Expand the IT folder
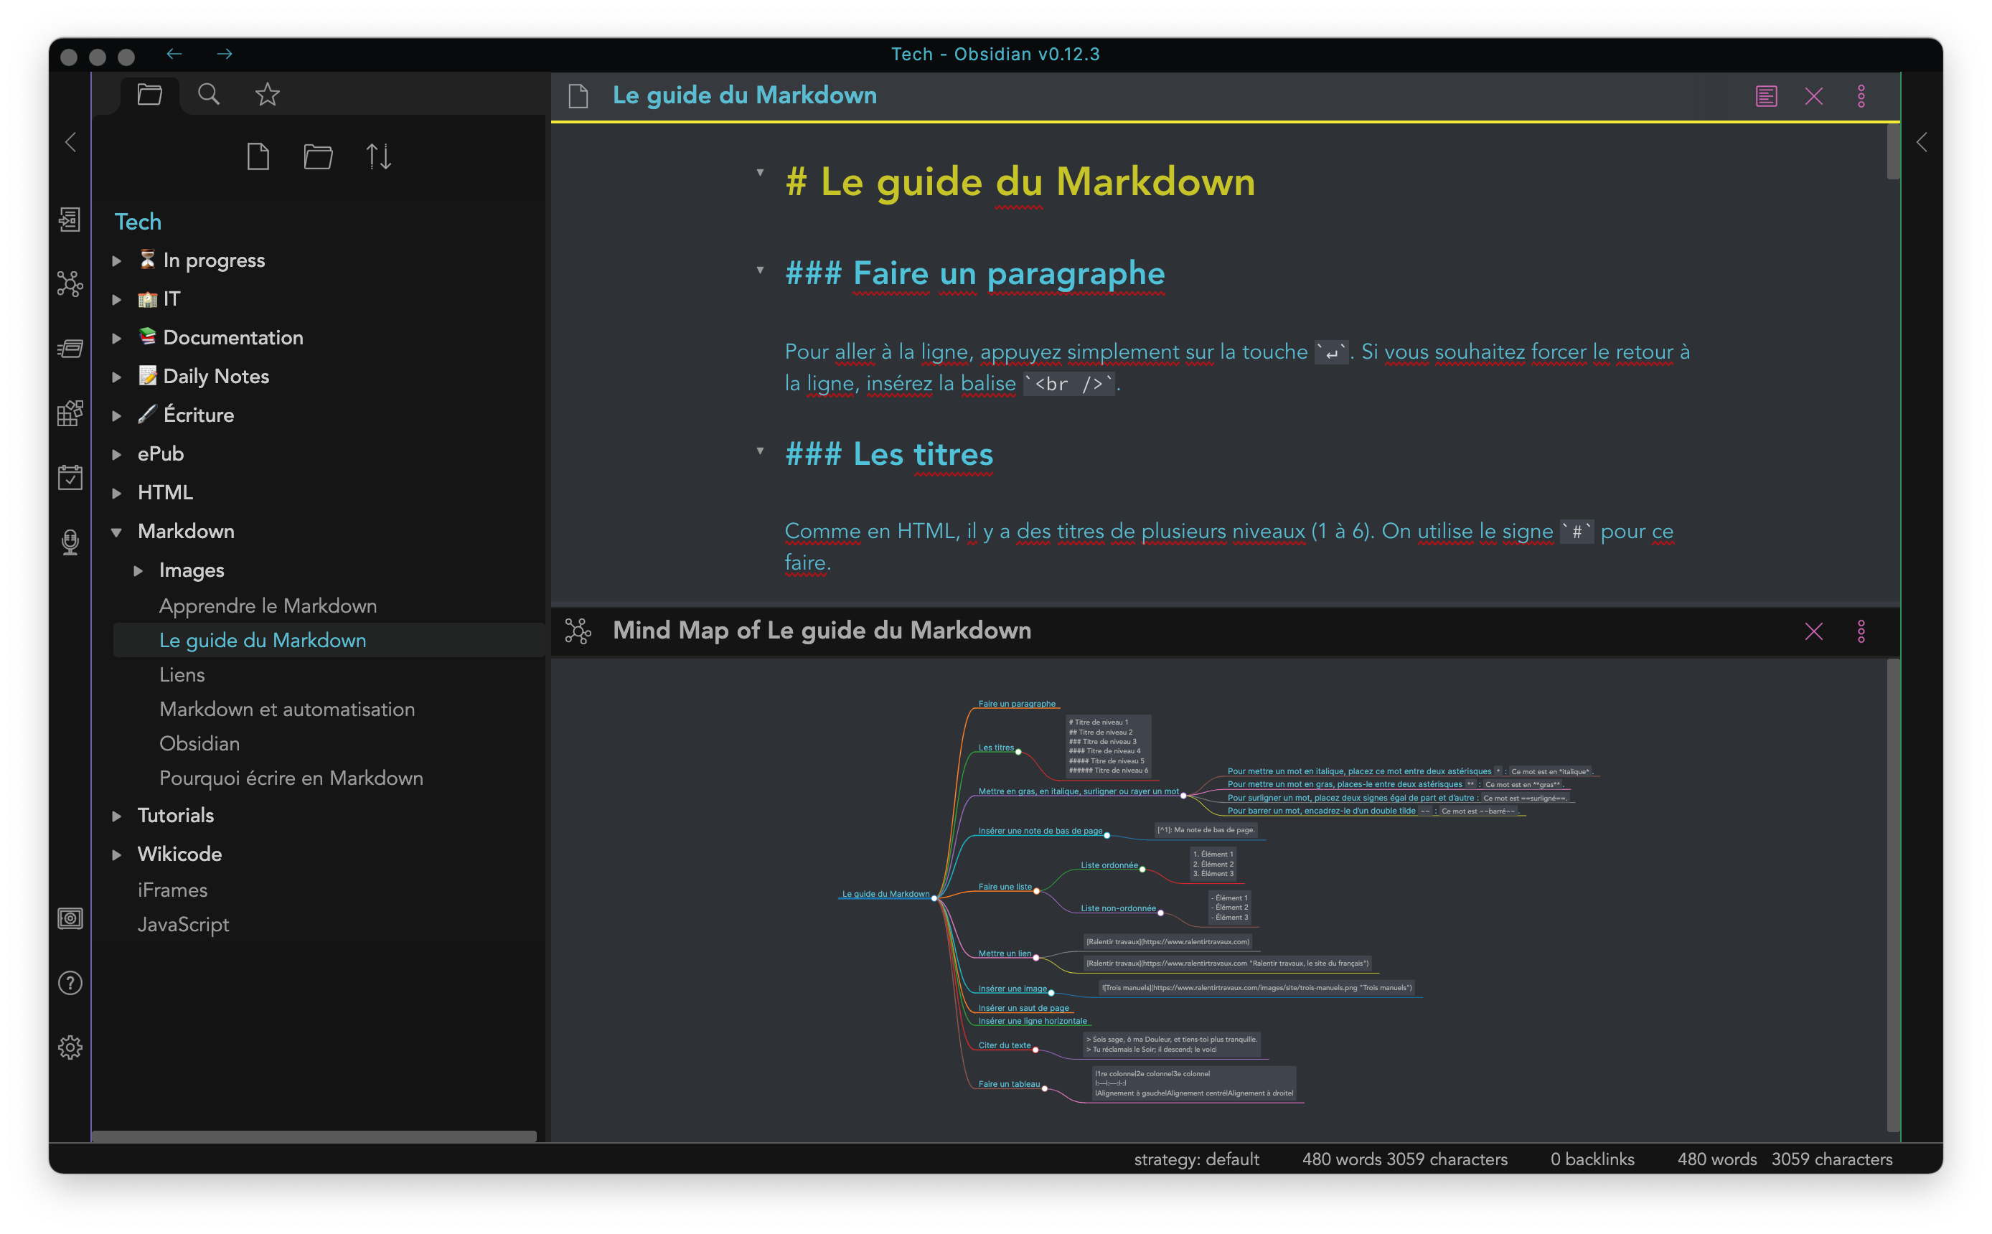 117,299
